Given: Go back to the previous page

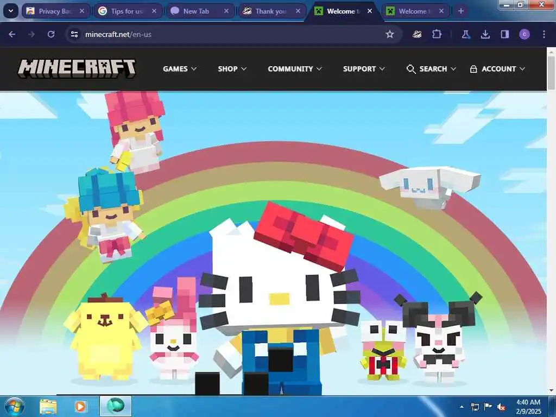Looking at the screenshot, I should [x=12, y=34].
